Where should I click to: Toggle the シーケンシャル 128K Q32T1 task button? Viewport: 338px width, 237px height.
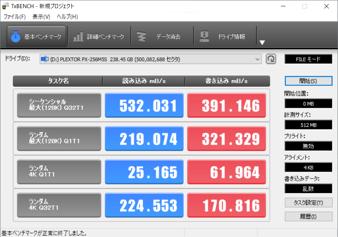(59, 105)
